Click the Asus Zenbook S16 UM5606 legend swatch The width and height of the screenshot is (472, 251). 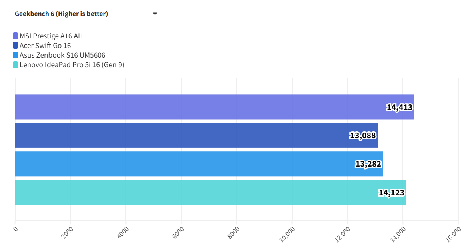coord(15,55)
